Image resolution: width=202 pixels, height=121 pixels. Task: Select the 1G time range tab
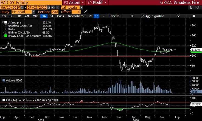point(4,16)
